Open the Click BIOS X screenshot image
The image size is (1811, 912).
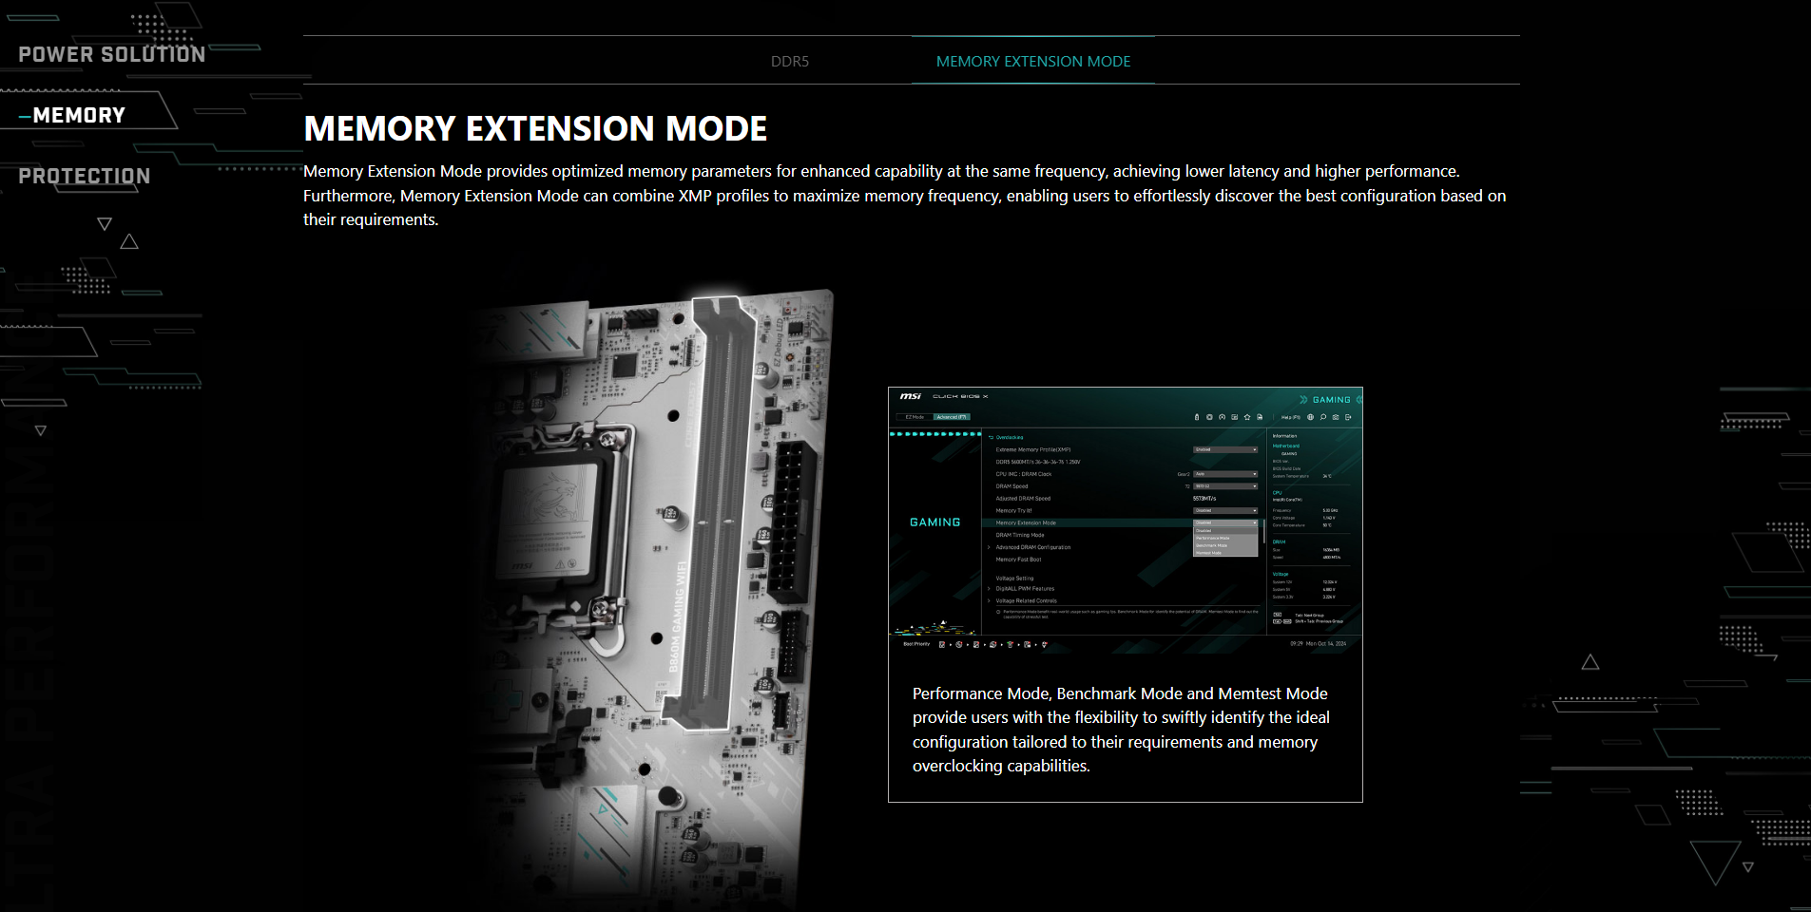pyautogui.click(x=1126, y=521)
